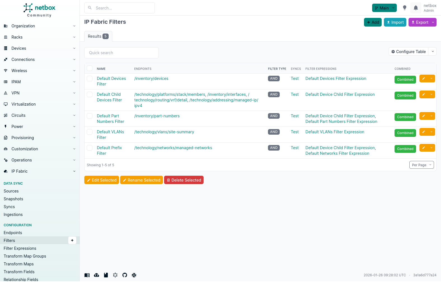Open the notifications bell icon
Viewport: 441px width, 283px height.
point(416,8)
